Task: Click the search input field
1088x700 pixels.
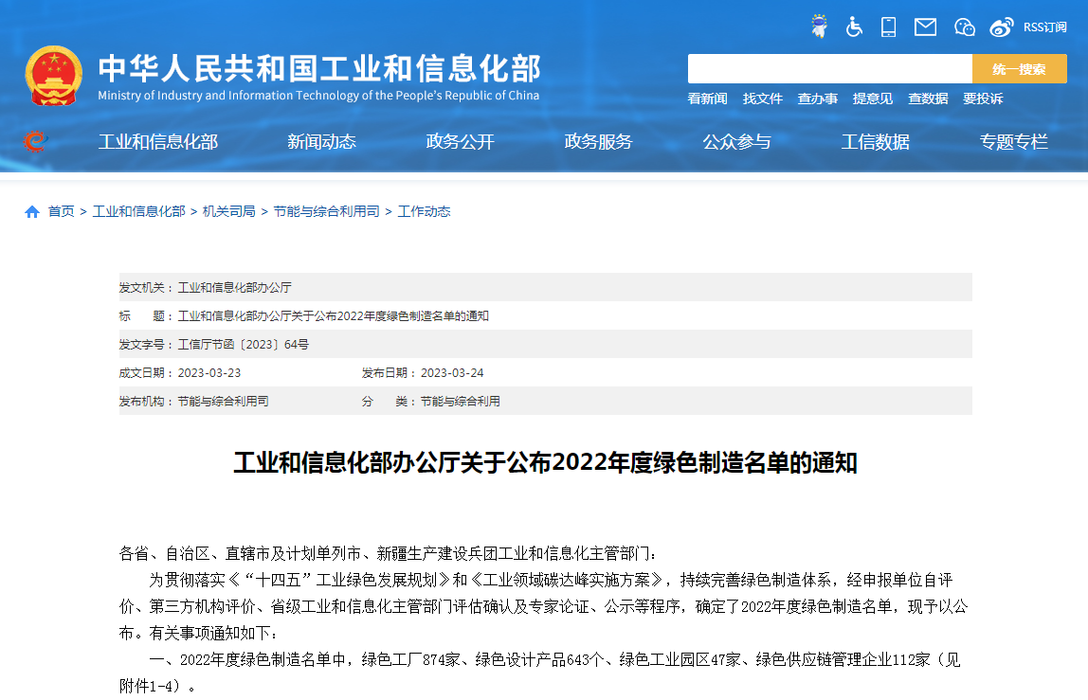Action: 829,69
